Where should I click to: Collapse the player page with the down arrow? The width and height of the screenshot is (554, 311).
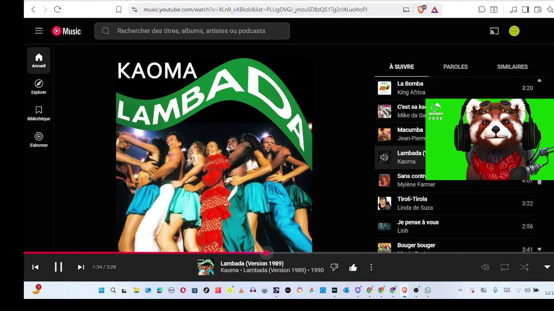click(547, 267)
